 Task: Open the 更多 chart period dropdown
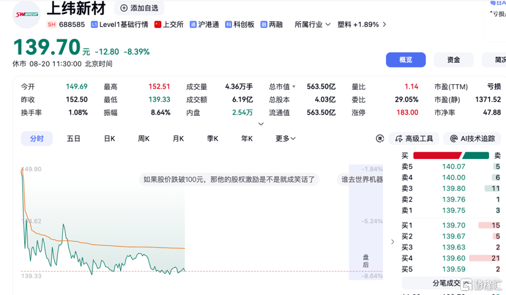tap(285, 138)
